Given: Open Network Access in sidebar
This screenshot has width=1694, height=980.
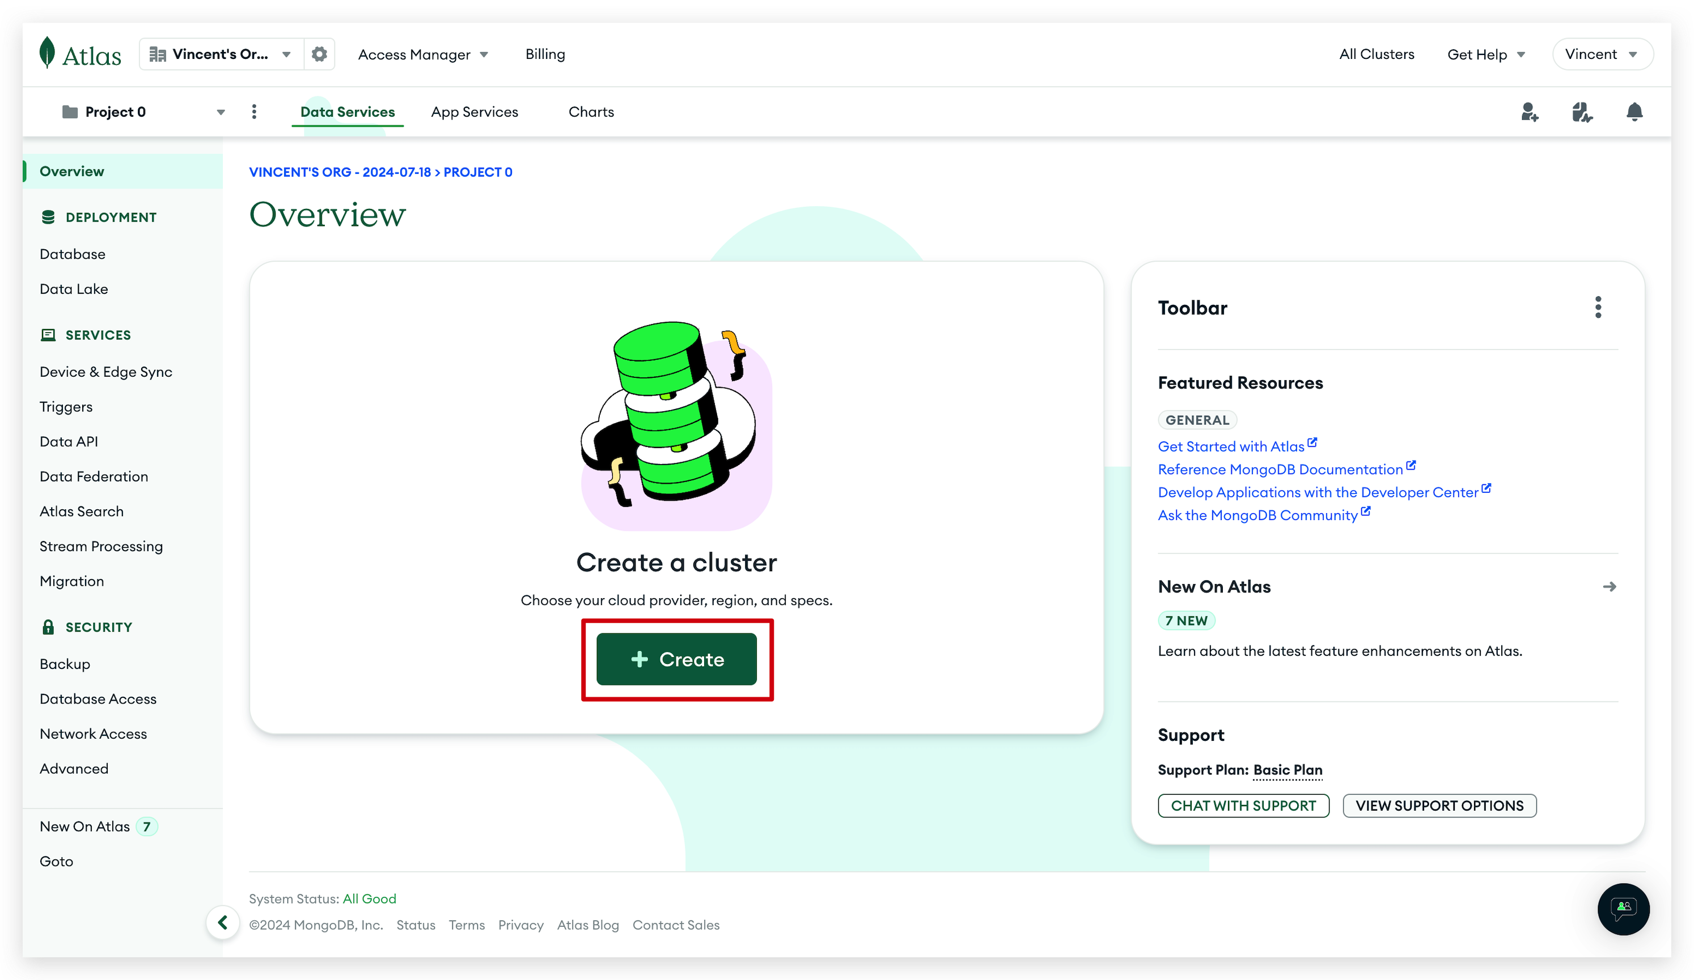Looking at the screenshot, I should (x=94, y=734).
